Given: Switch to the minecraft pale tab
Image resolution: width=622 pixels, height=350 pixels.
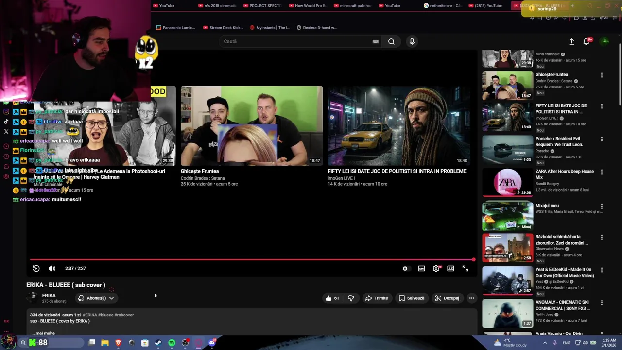Looking at the screenshot, I should click(352, 6).
